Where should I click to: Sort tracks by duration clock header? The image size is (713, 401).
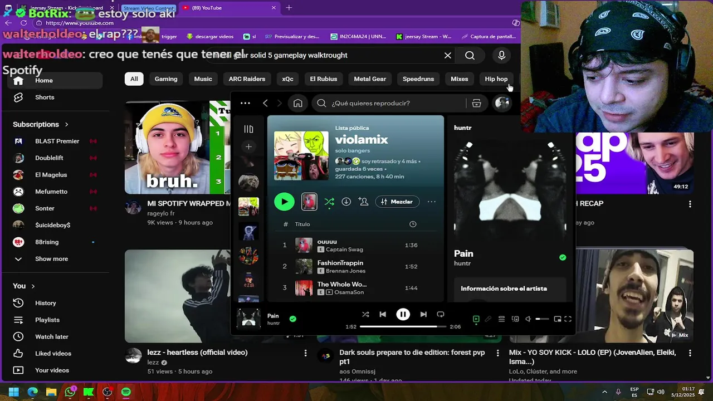pyautogui.click(x=413, y=224)
